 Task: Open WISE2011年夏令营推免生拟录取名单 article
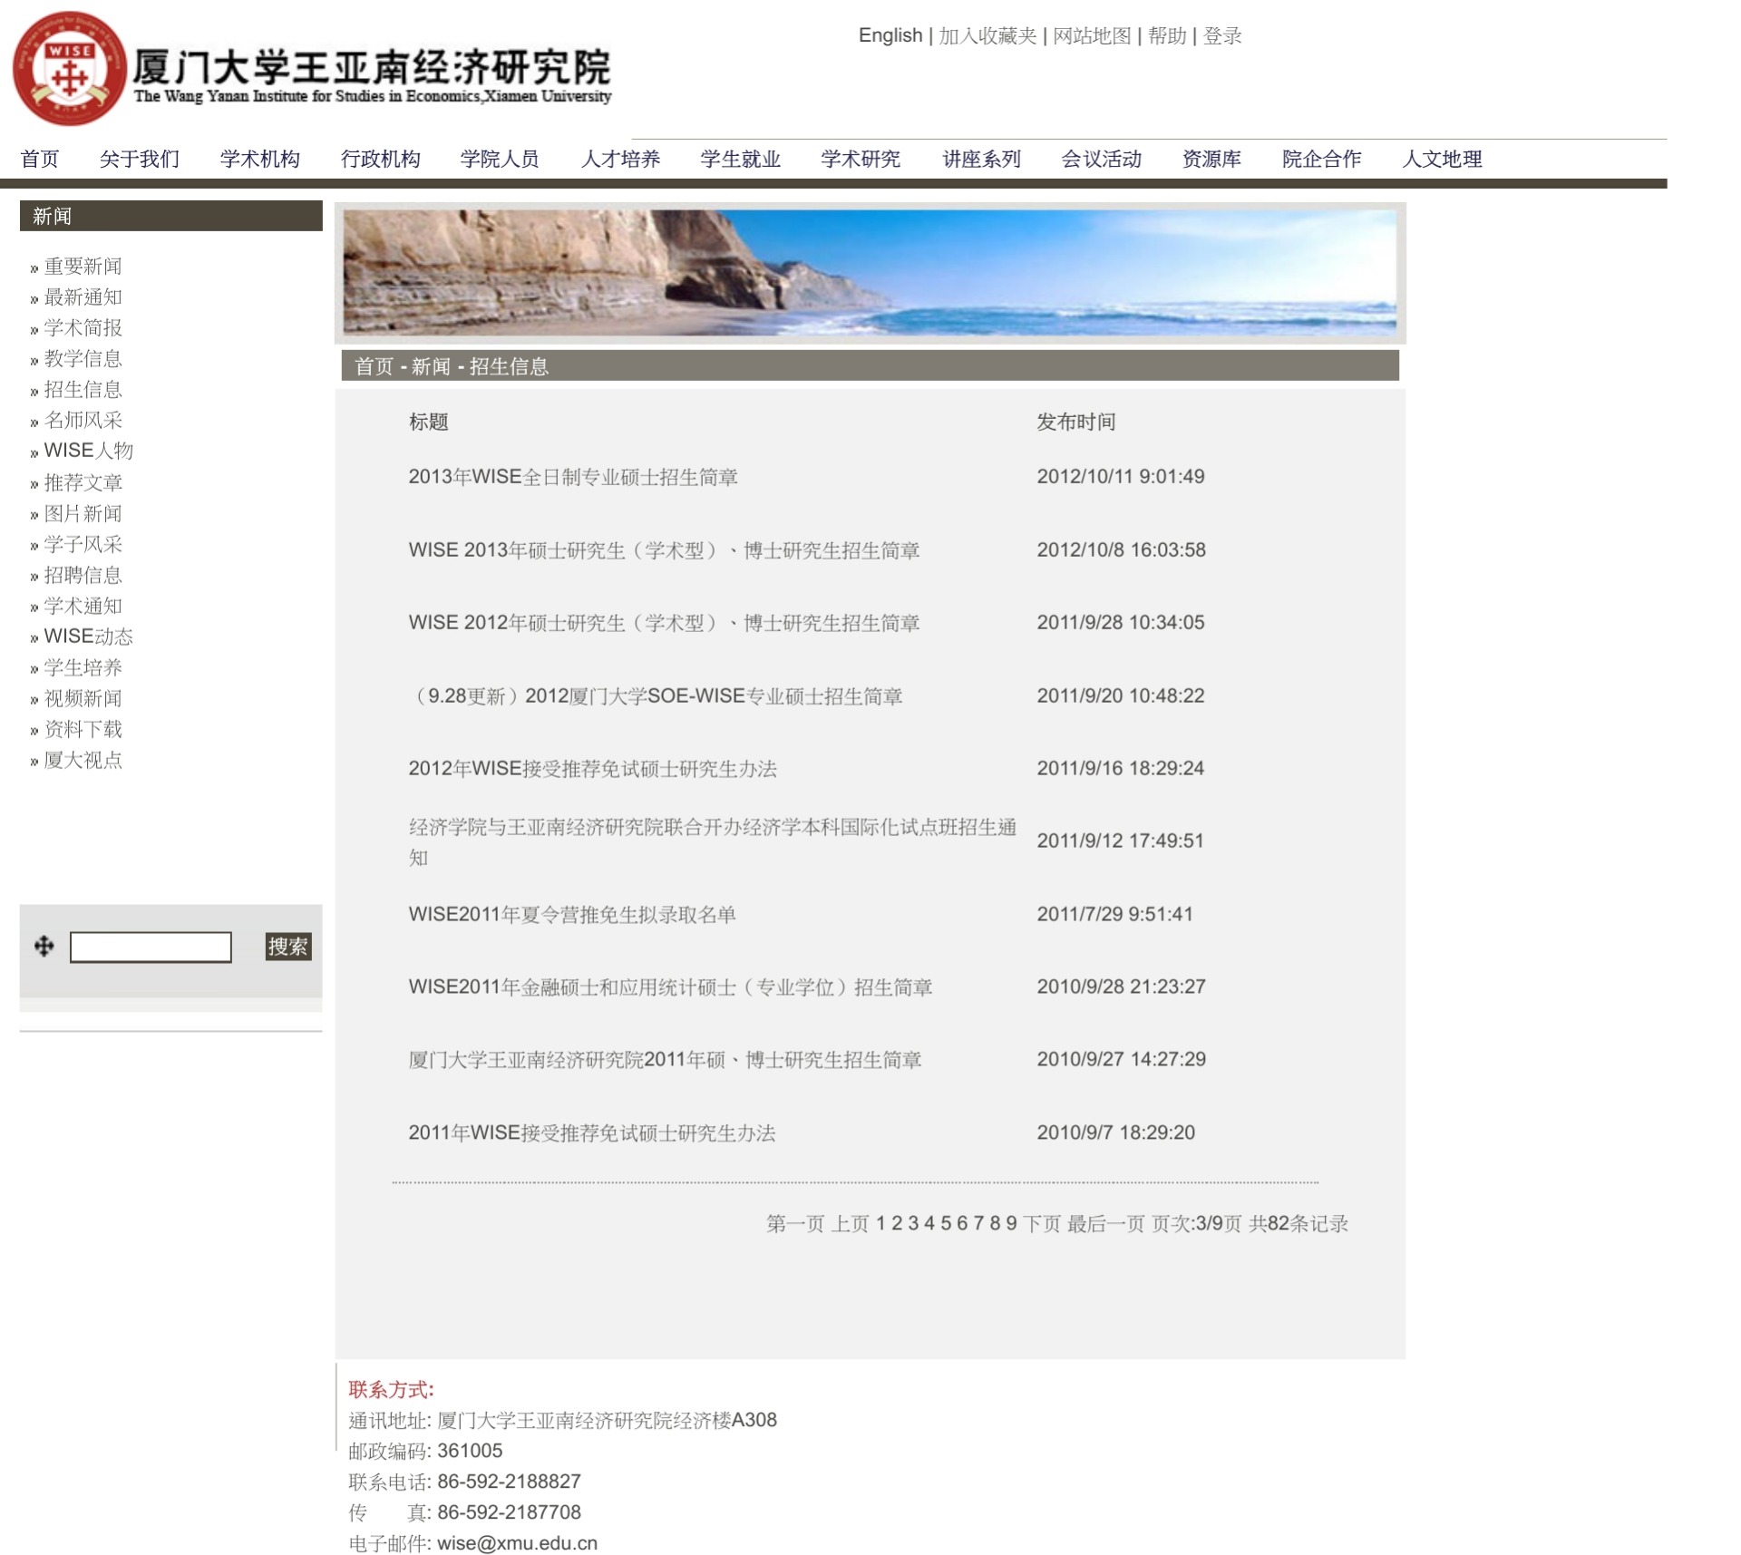[x=572, y=914]
